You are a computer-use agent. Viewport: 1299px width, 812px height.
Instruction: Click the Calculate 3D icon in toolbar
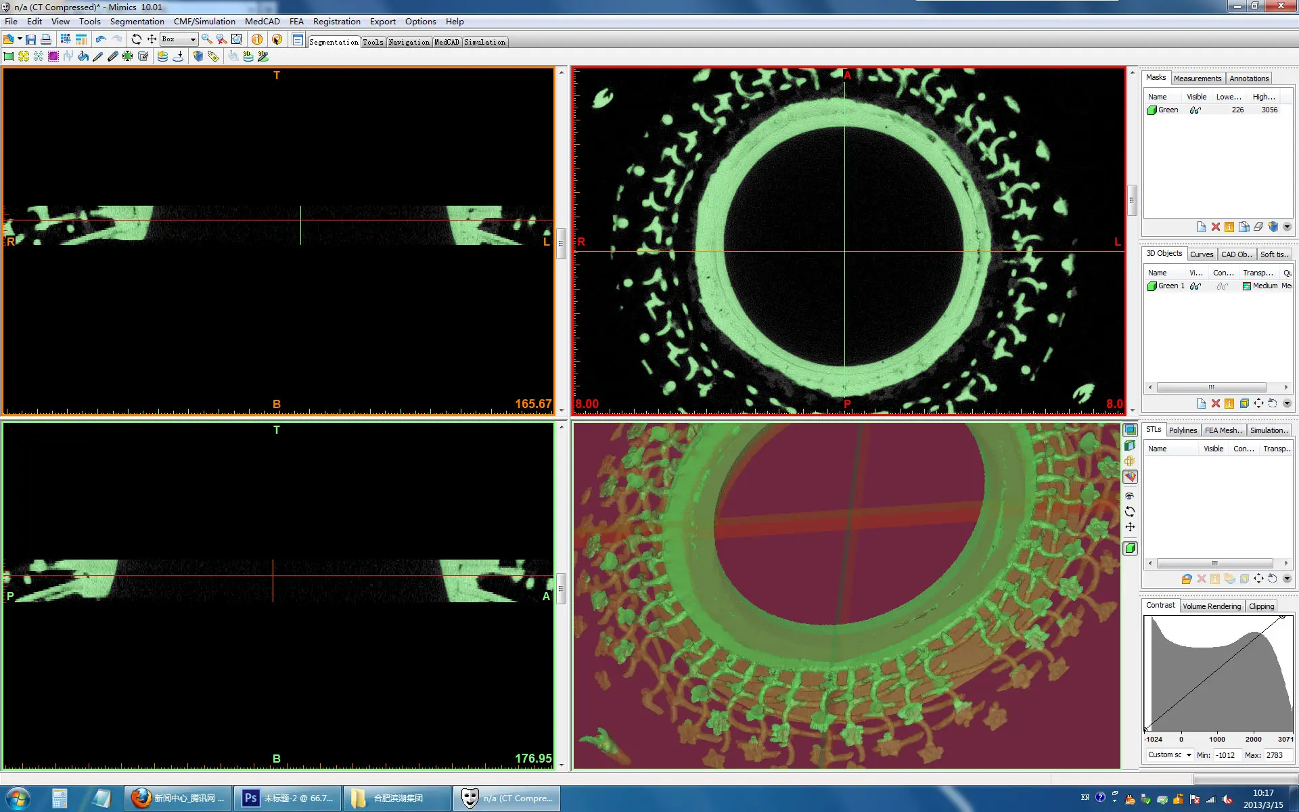pyautogui.click(x=198, y=56)
